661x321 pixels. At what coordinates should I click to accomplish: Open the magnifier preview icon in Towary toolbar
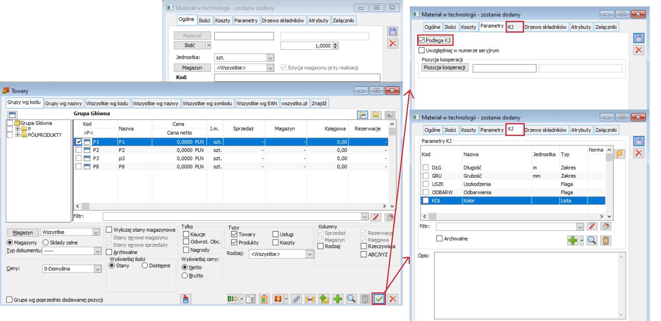[x=351, y=299]
